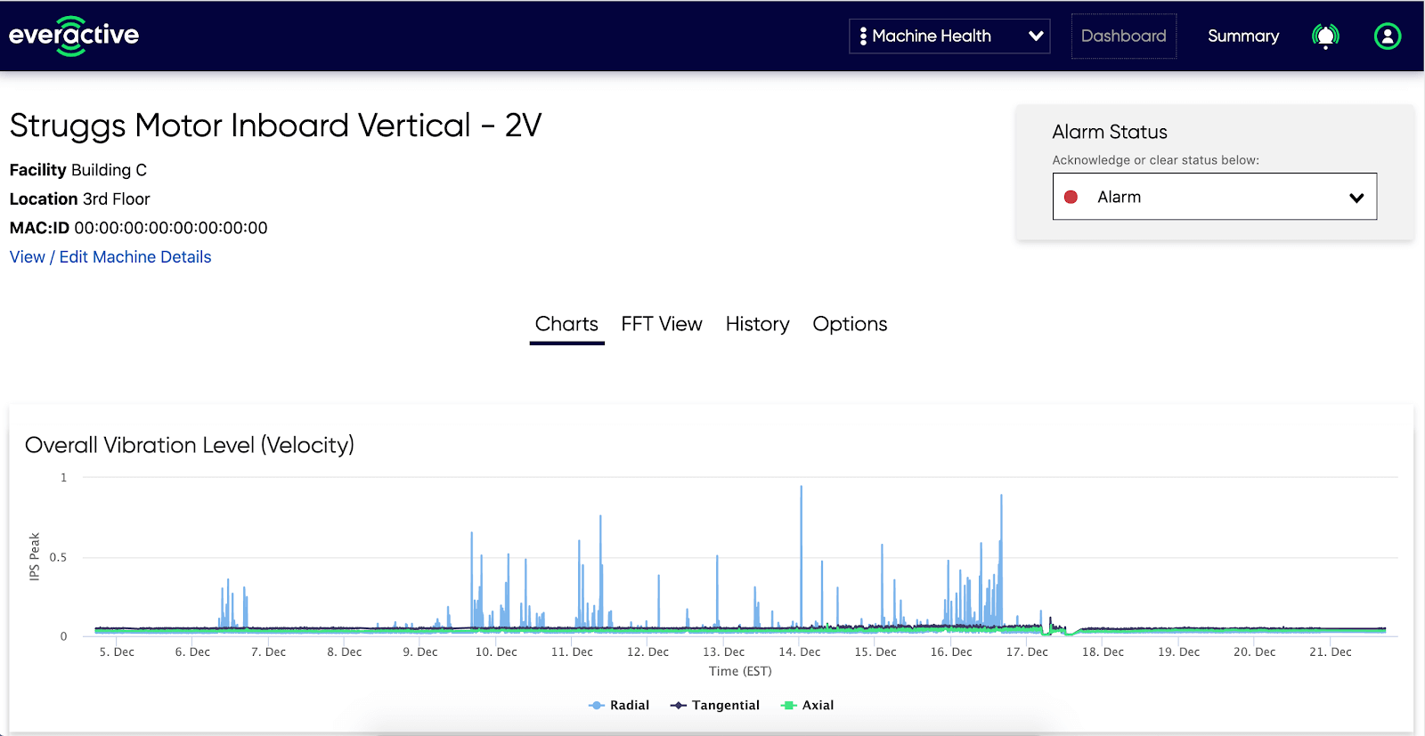Click the '10. Dec' axis label
Viewport: 1425px width, 736px height.
(x=496, y=652)
